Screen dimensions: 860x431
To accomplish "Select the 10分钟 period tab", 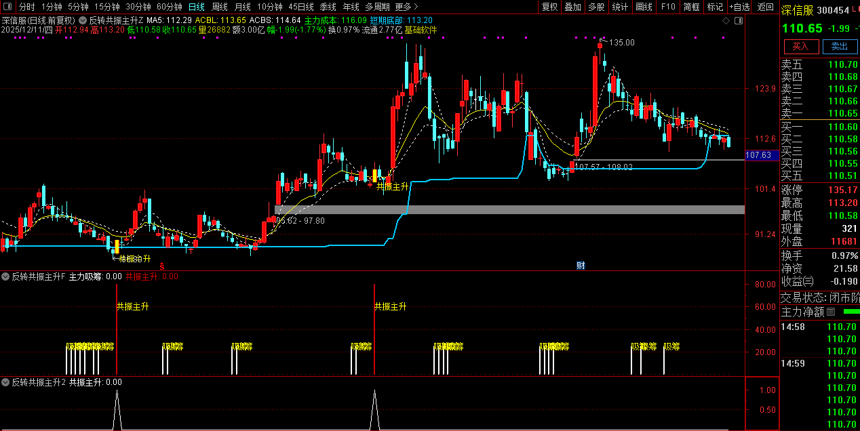I will (x=269, y=7).
